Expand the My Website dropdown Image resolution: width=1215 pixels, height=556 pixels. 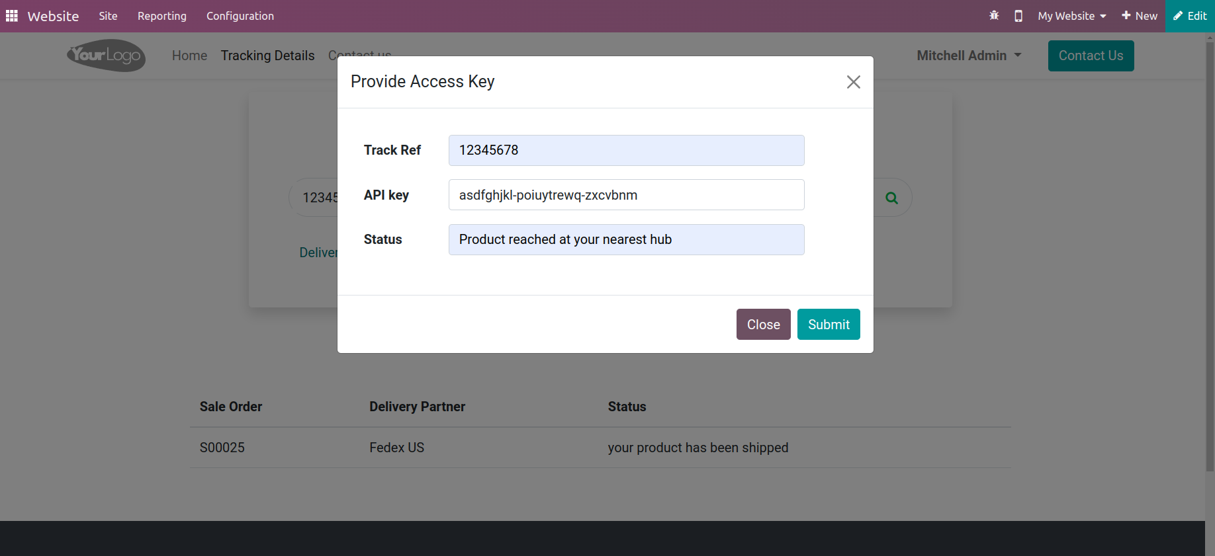click(1071, 16)
